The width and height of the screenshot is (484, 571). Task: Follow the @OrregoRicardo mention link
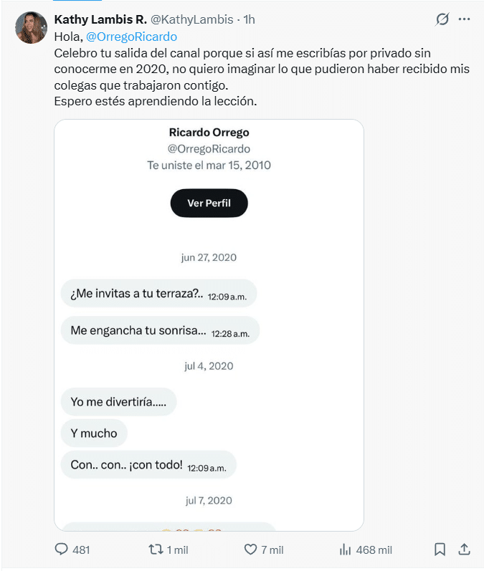(131, 37)
